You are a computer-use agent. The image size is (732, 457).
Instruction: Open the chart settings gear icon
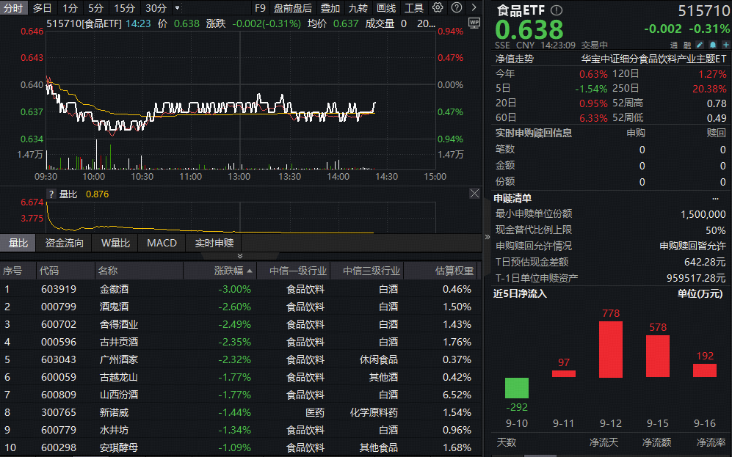(438, 8)
